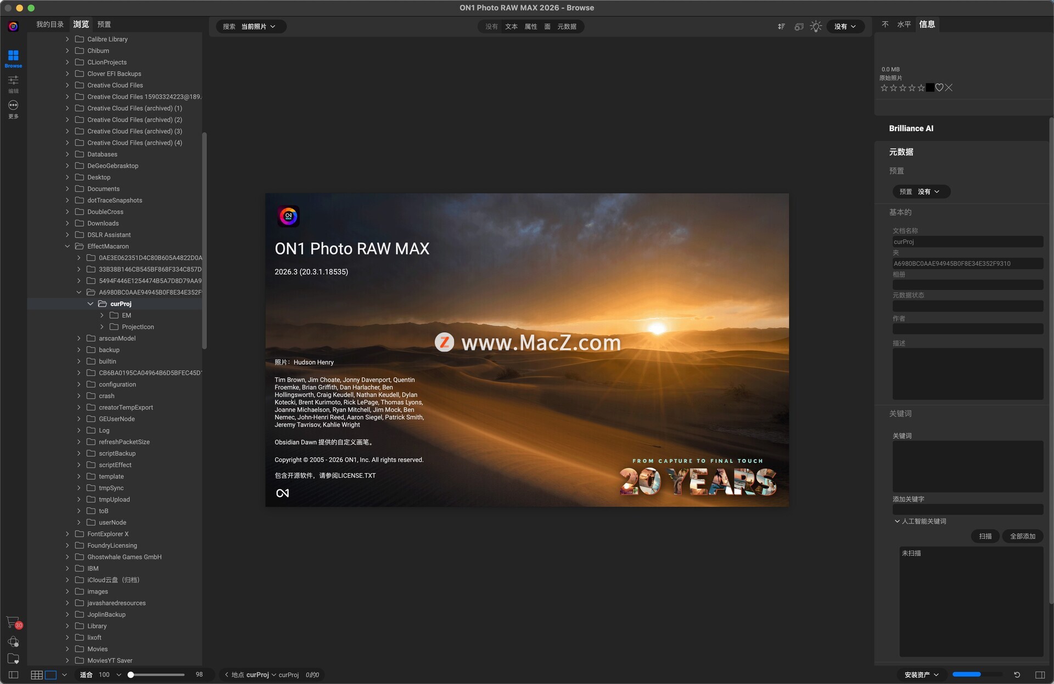Open the Browse module icon
Screen dimensions: 1054x684
(13, 55)
